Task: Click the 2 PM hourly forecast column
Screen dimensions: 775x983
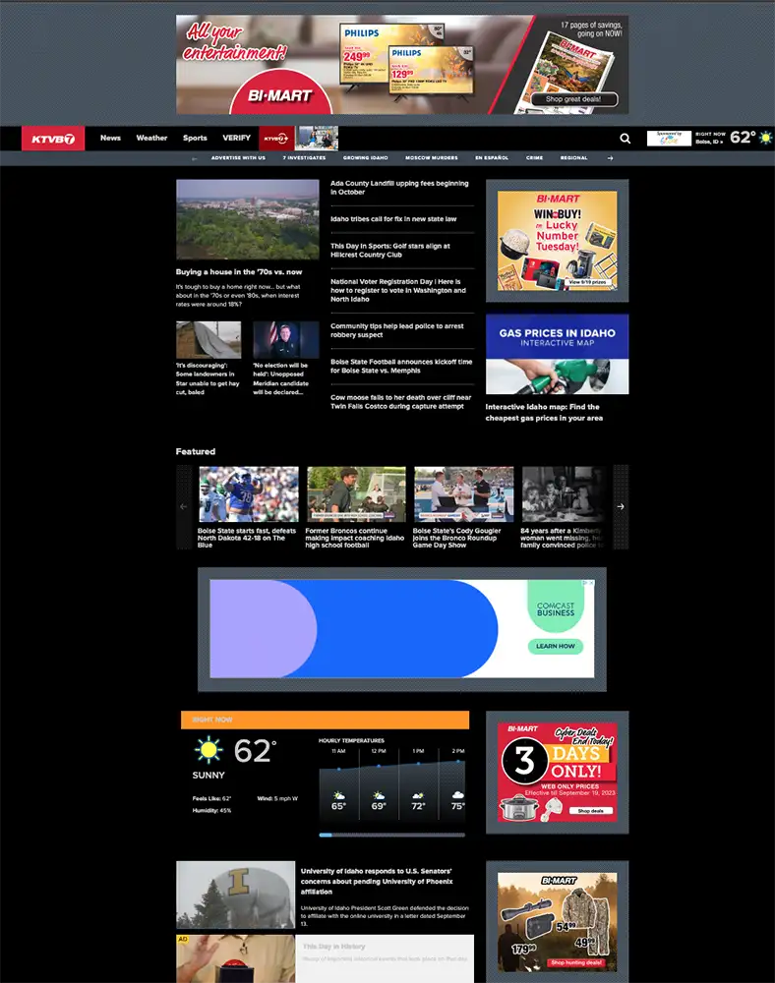Action: point(457,783)
